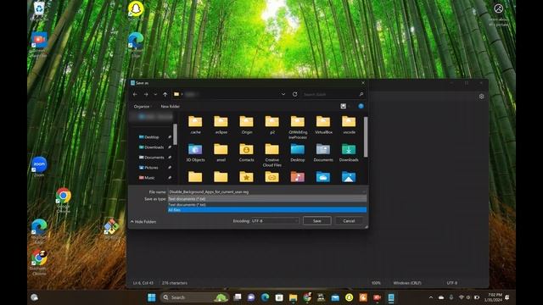The width and height of the screenshot is (543, 305).
Task: Click the Save button
Action: click(316, 220)
